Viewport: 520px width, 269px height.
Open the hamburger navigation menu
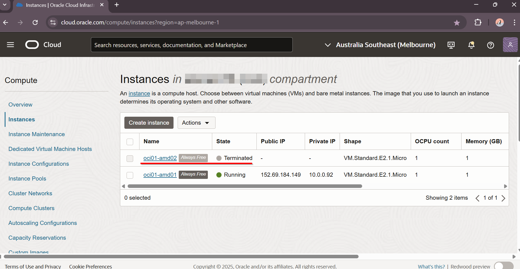pyautogui.click(x=10, y=45)
